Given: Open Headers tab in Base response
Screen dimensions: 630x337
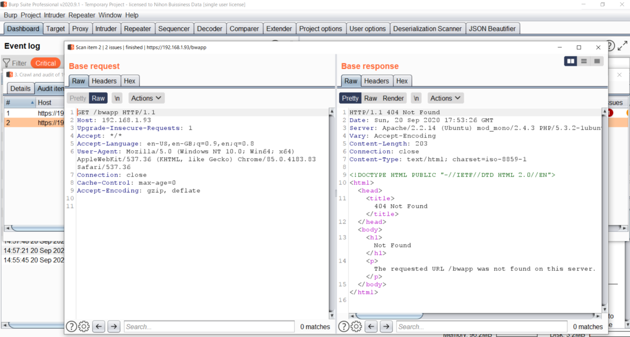Looking at the screenshot, I should coord(376,81).
